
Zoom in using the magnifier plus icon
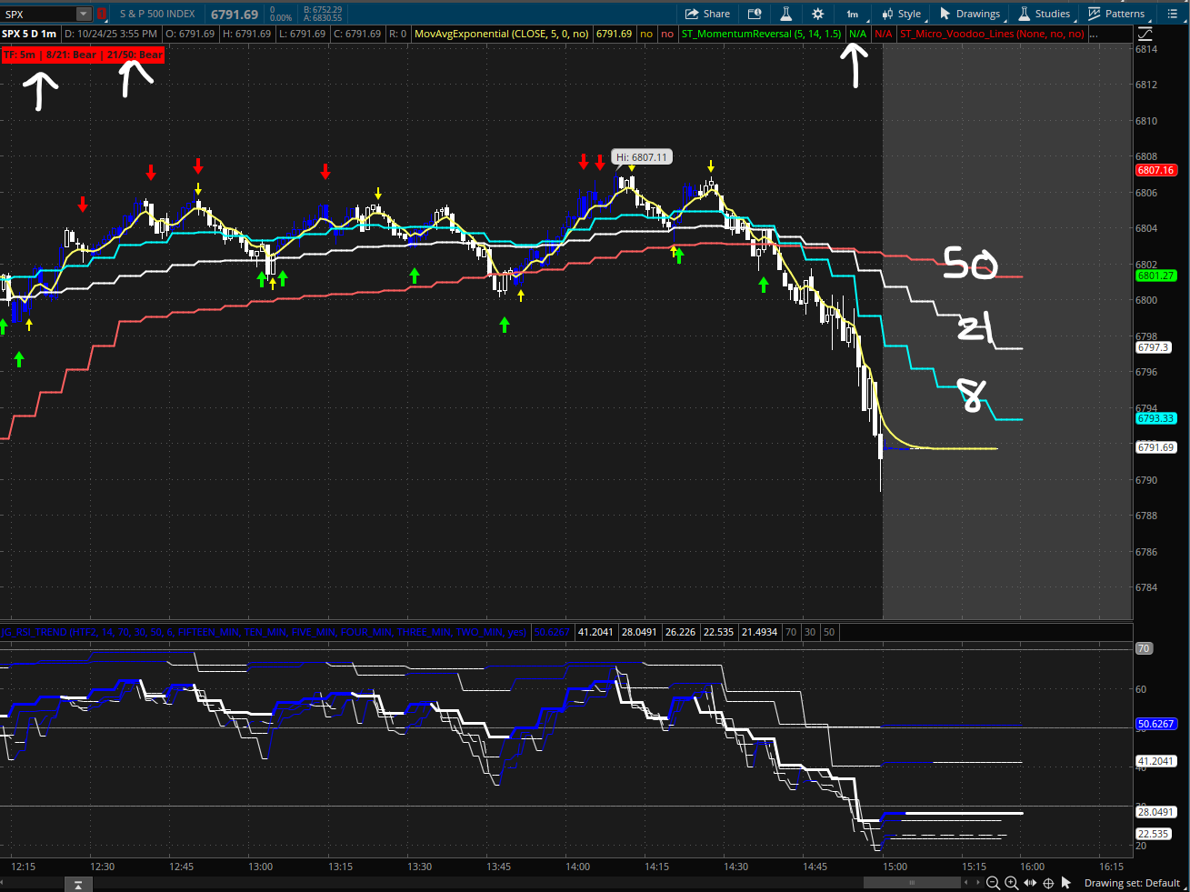[1011, 883]
